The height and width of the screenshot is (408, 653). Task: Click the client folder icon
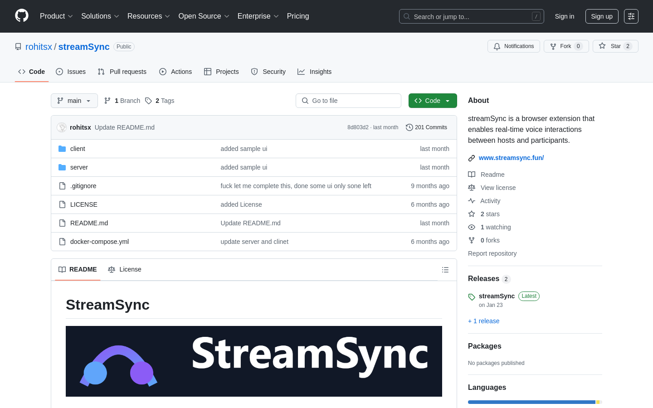62,149
